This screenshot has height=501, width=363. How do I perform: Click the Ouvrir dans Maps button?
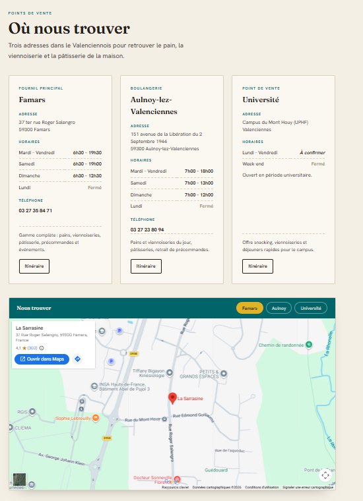point(42,359)
